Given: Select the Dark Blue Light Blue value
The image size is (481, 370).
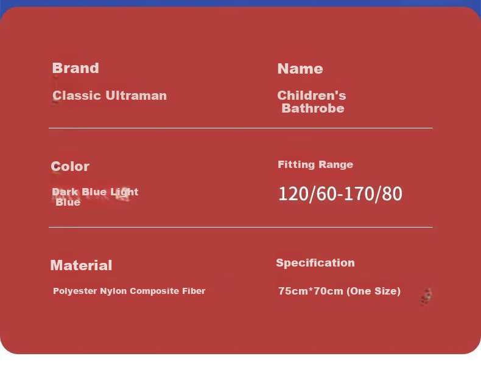Looking at the screenshot, I should click(x=95, y=197).
